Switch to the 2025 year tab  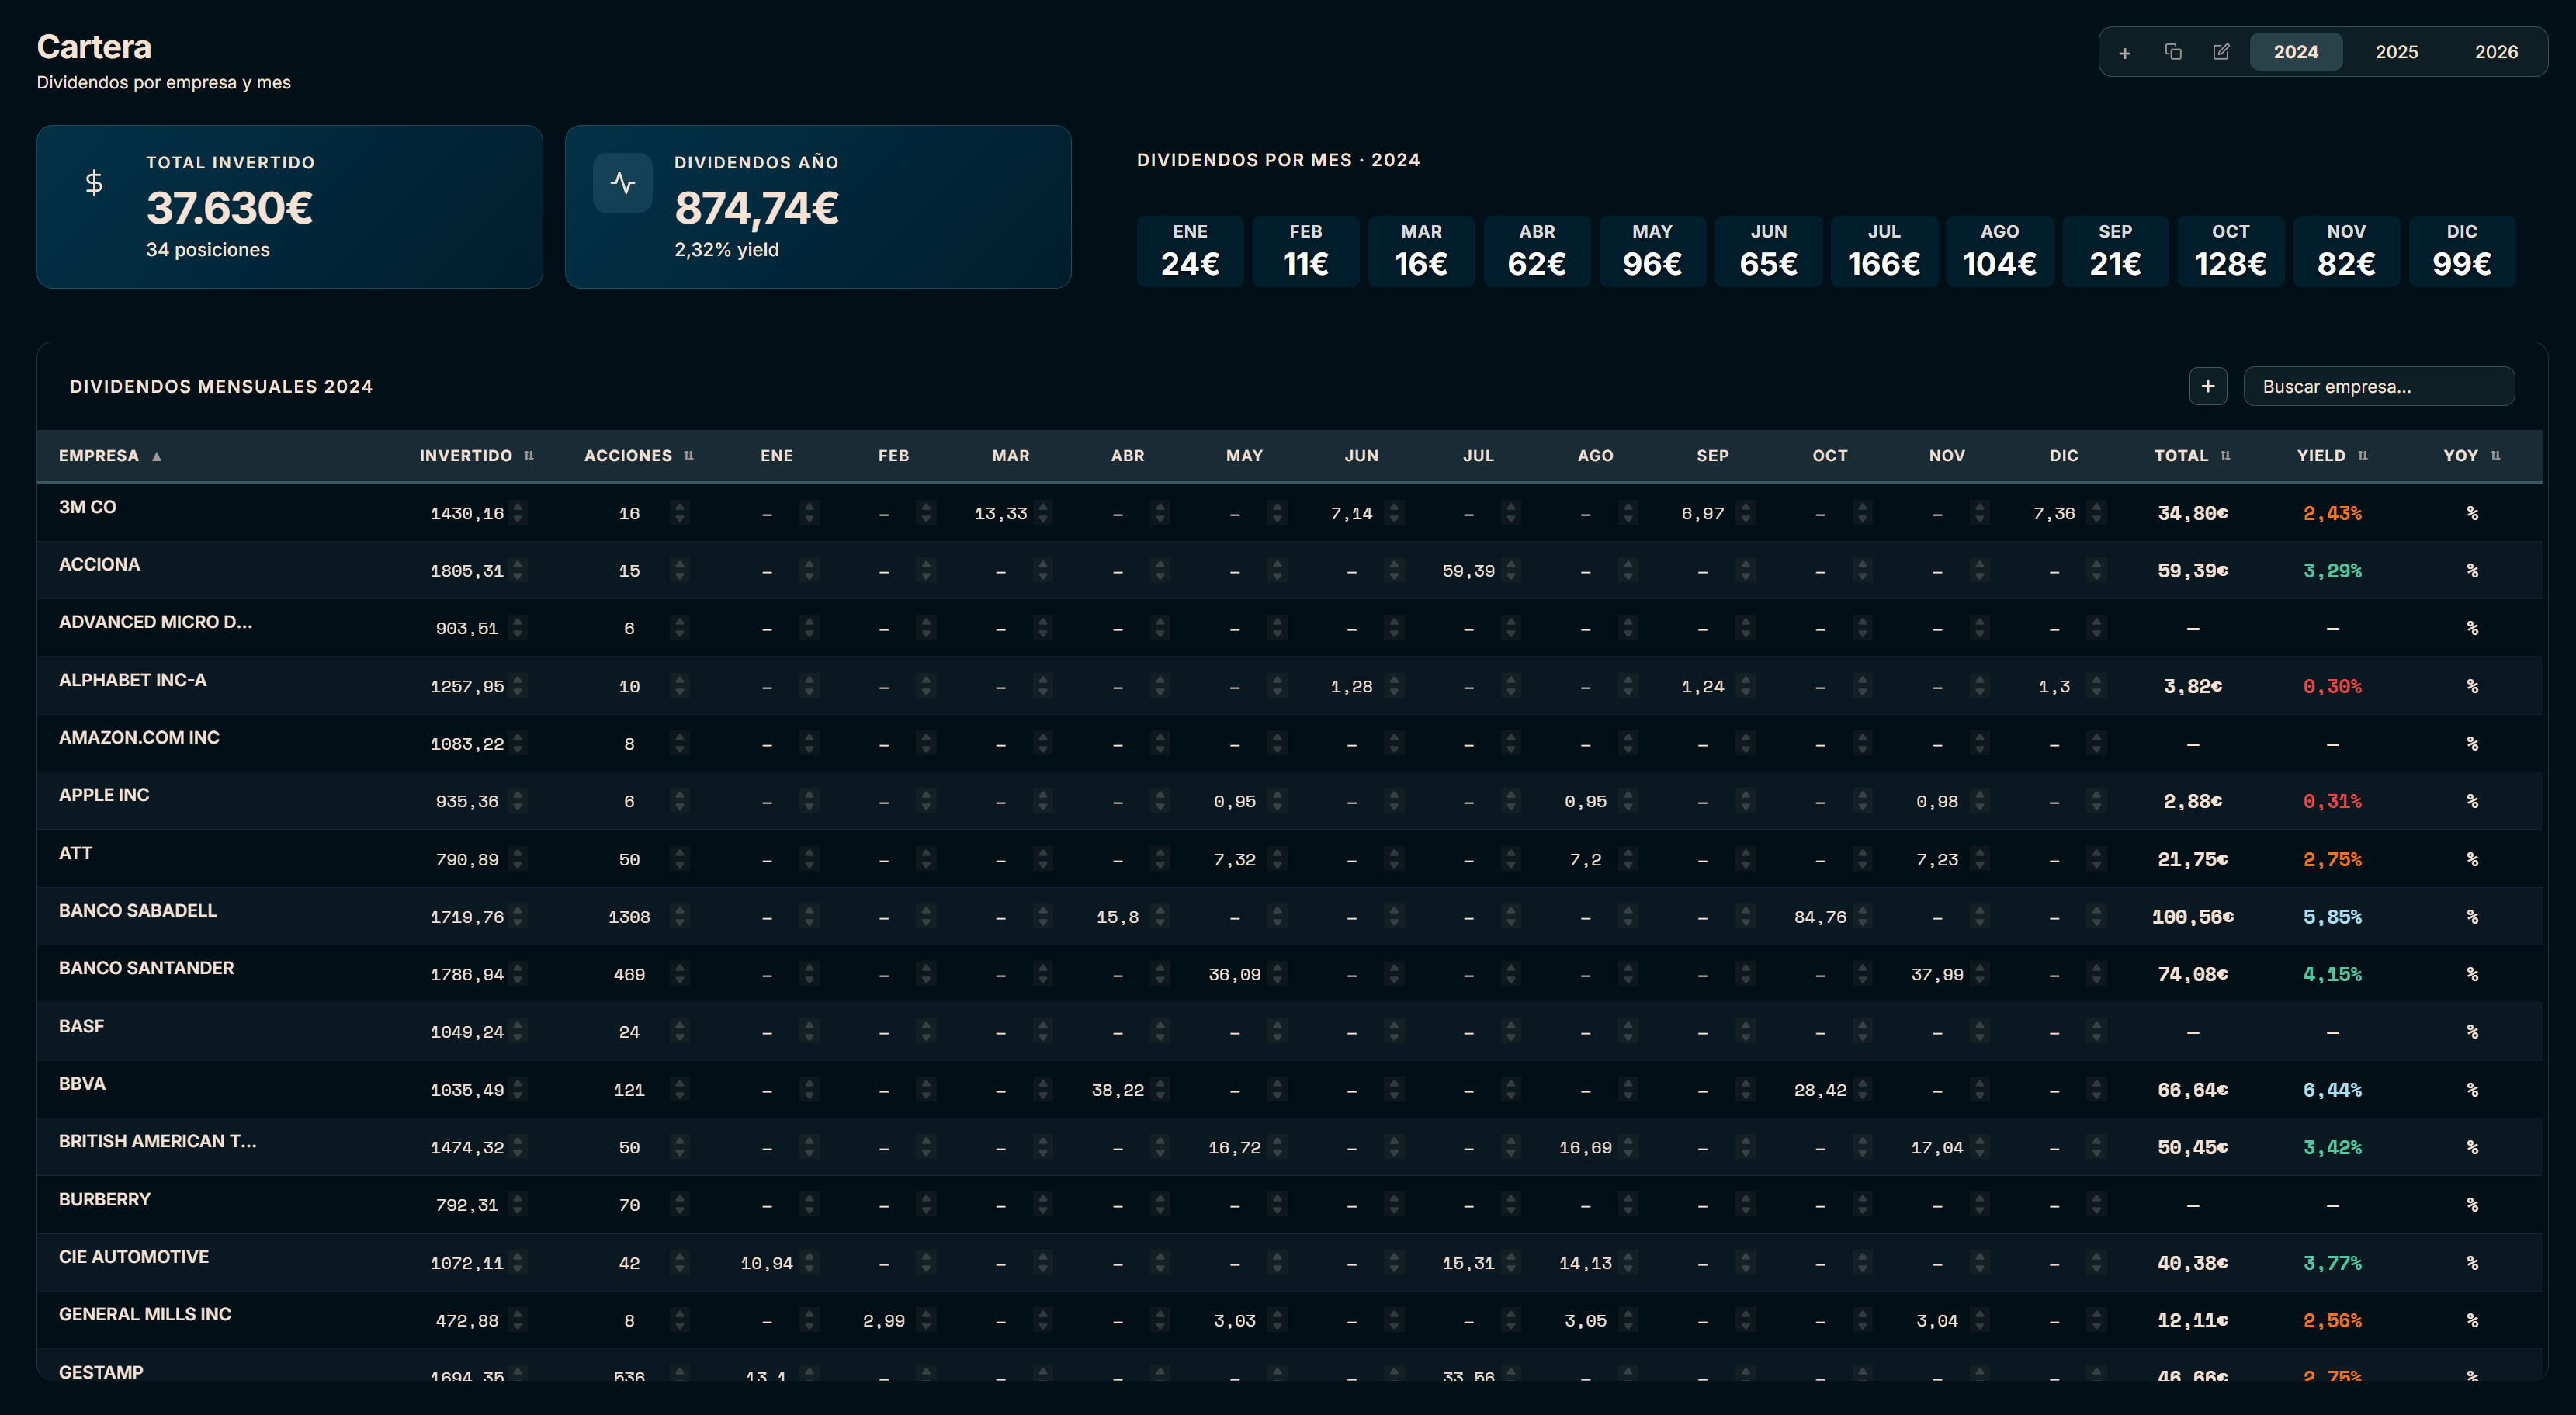pyautogui.click(x=2396, y=52)
